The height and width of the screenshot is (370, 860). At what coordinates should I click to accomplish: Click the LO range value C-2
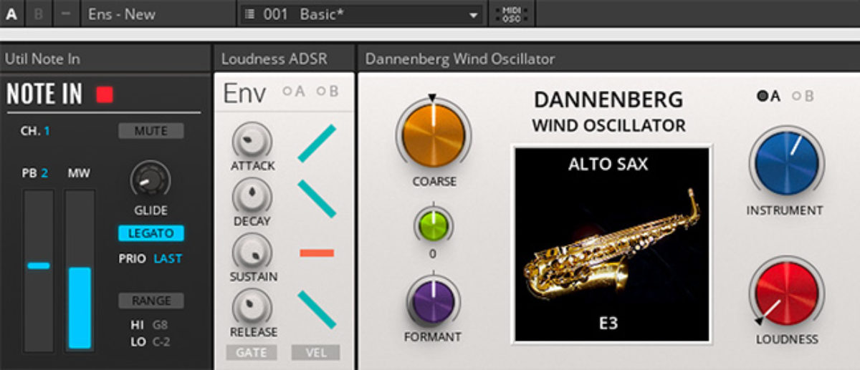[161, 341]
